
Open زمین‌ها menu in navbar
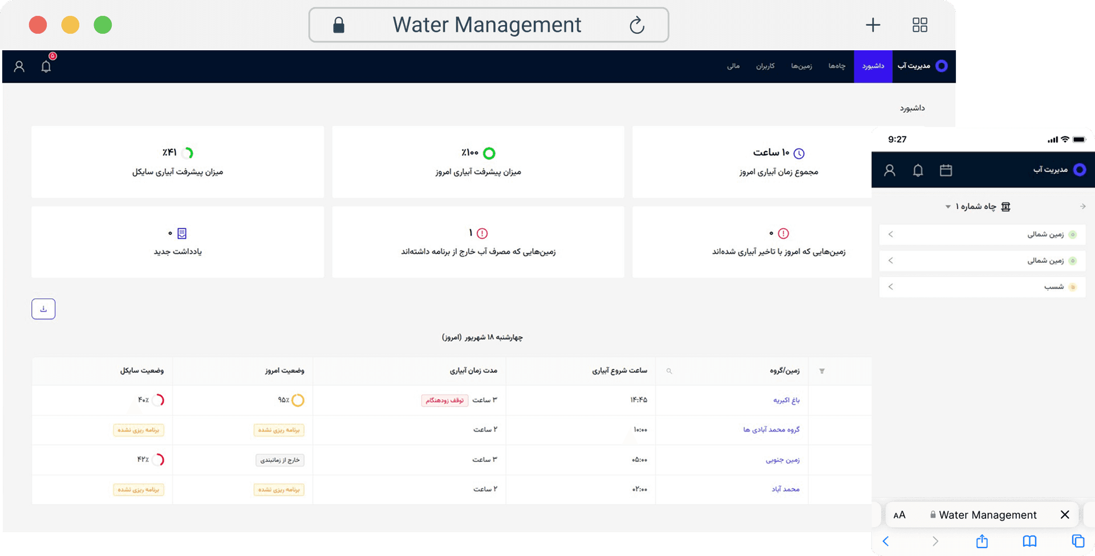(x=801, y=66)
